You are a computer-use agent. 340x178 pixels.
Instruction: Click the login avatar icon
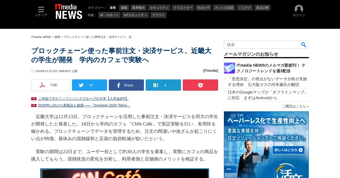[299, 9]
